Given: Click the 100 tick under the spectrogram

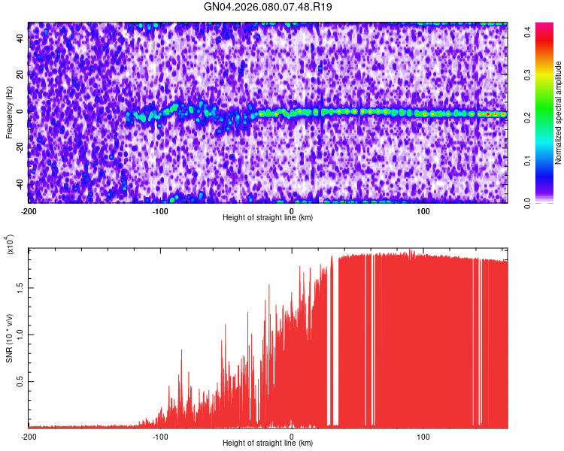Looking at the screenshot, I should (x=423, y=210).
